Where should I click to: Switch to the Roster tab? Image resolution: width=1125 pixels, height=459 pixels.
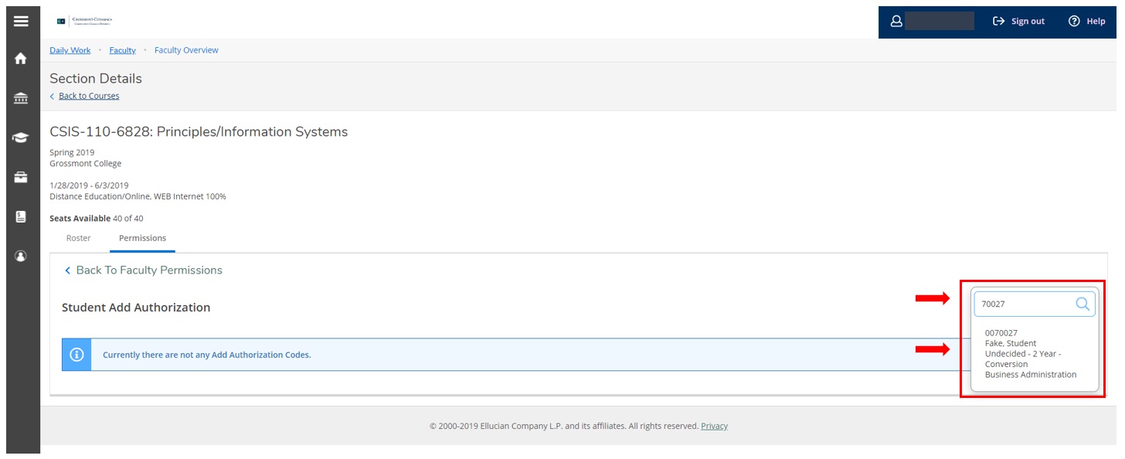click(x=78, y=238)
